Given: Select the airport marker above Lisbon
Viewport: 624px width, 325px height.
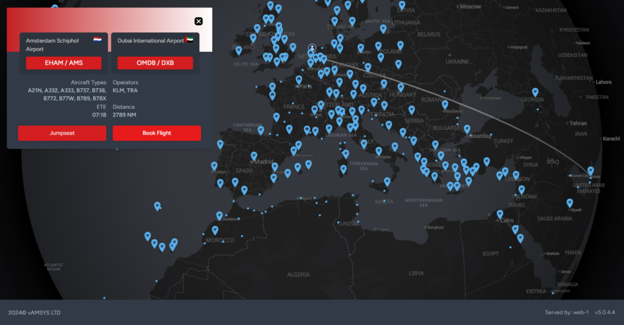Looking at the screenshot, I should coord(214,166).
